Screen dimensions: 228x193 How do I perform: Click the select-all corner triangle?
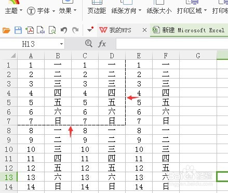(x=14, y=56)
